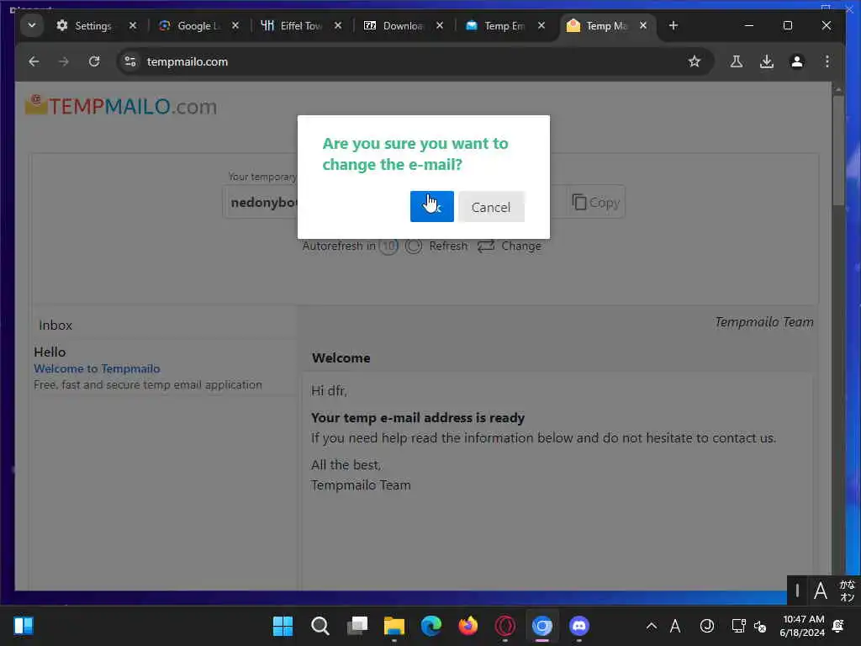Click the page vertical scrollbar
The image size is (861, 646).
(x=838, y=150)
